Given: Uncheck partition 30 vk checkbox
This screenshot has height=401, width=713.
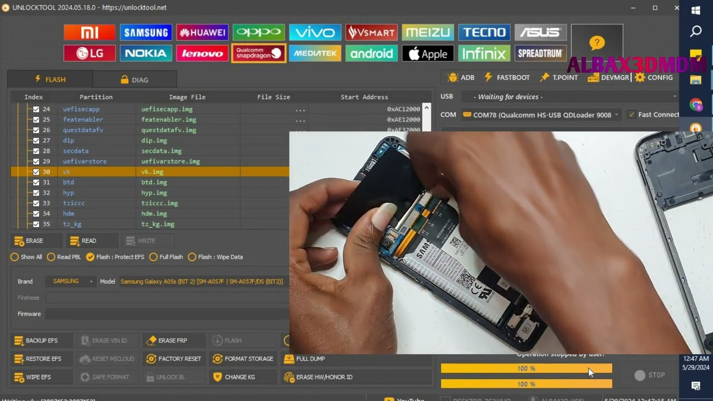Looking at the screenshot, I should 36,172.
